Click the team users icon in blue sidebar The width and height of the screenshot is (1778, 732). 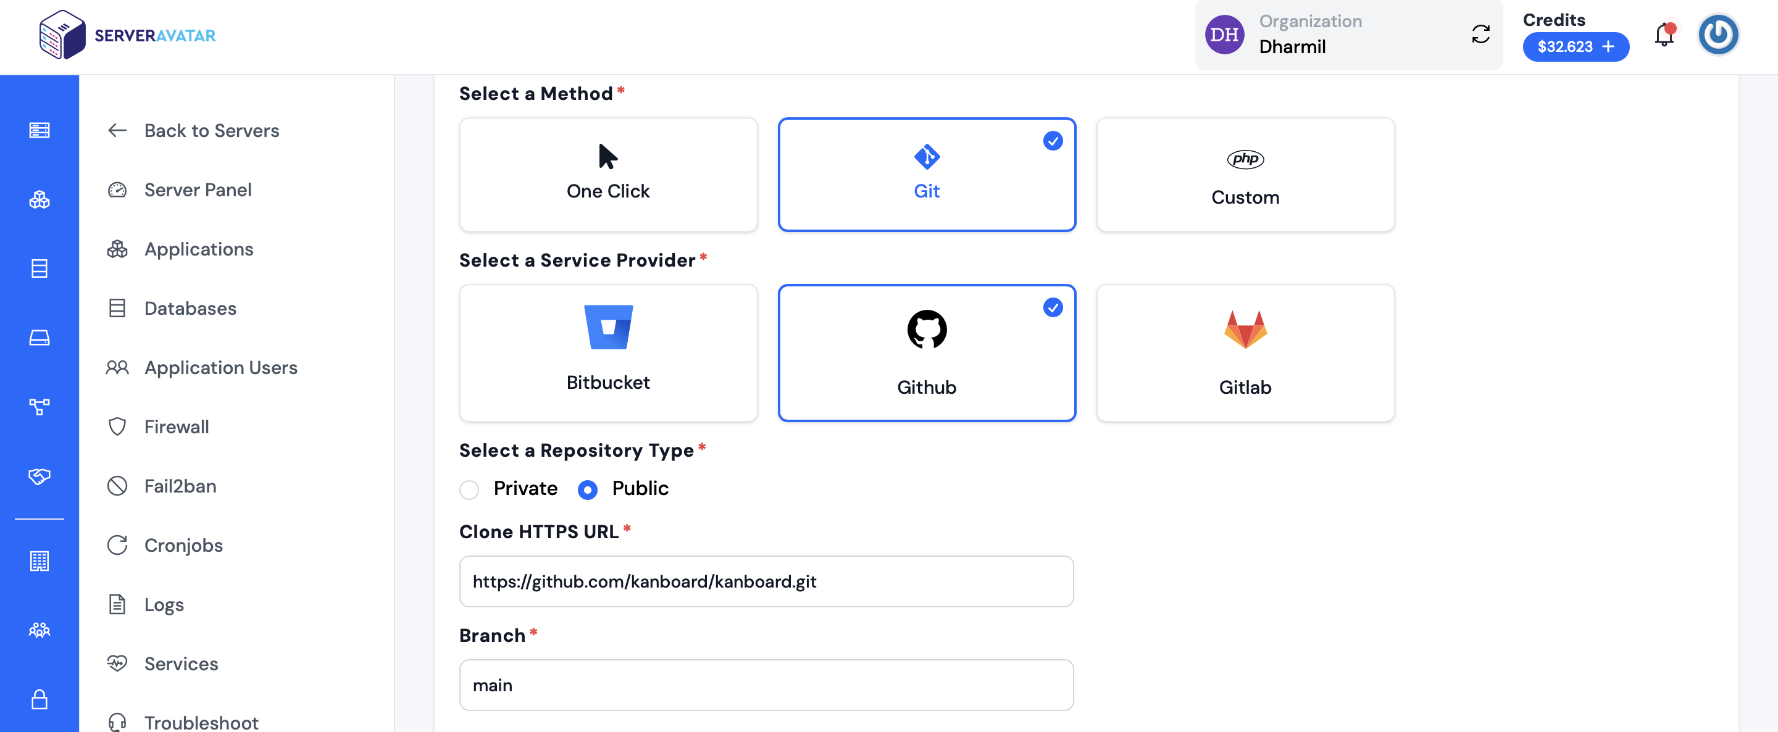[40, 630]
